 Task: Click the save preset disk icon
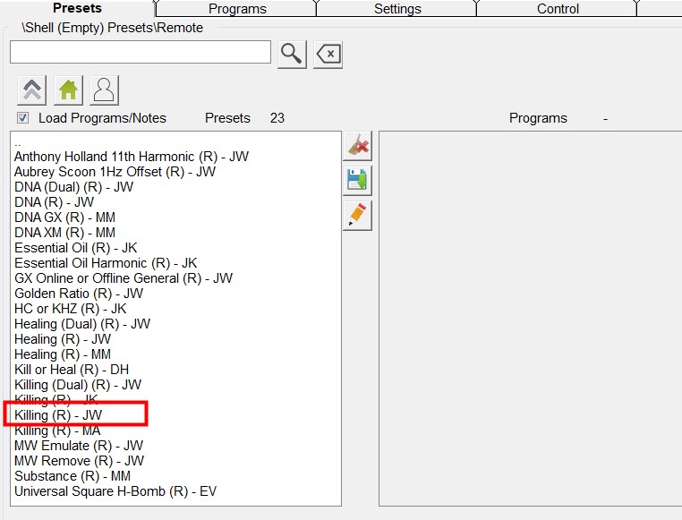(358, 180)
